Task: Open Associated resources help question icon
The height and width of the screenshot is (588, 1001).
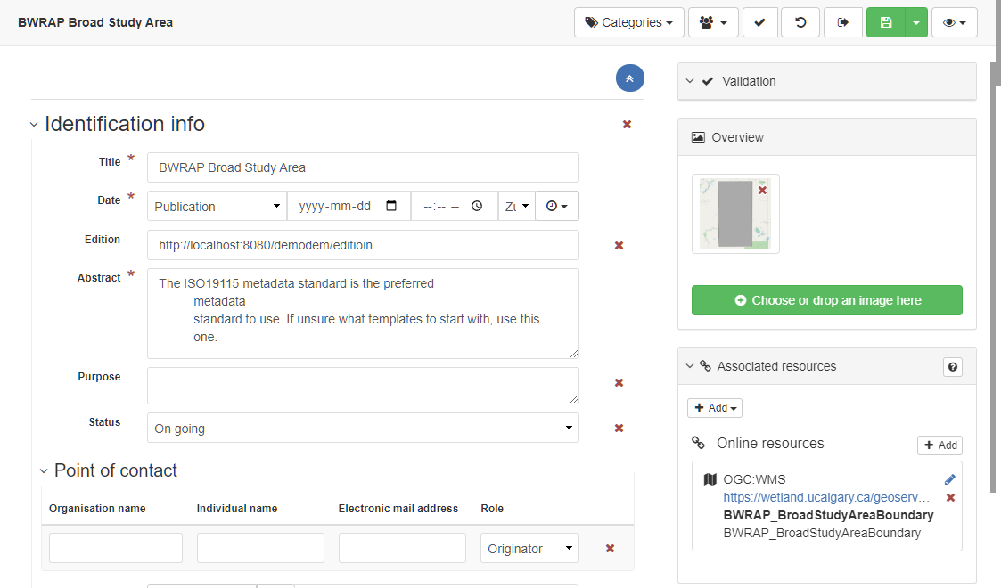Action: coord(953,367)
